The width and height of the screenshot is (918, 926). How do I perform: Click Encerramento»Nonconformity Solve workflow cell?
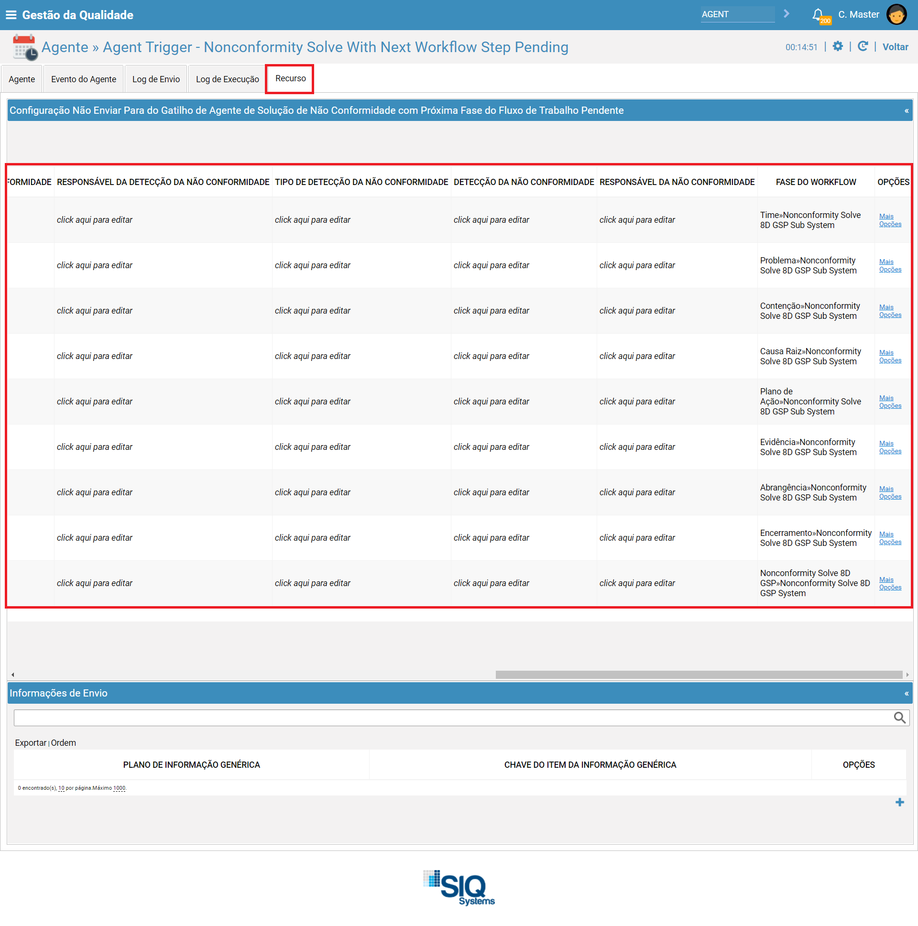pos(815,538)
